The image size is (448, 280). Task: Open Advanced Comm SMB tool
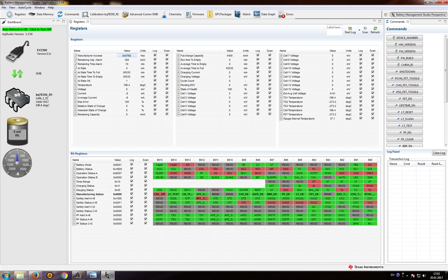tap(140, 14)
